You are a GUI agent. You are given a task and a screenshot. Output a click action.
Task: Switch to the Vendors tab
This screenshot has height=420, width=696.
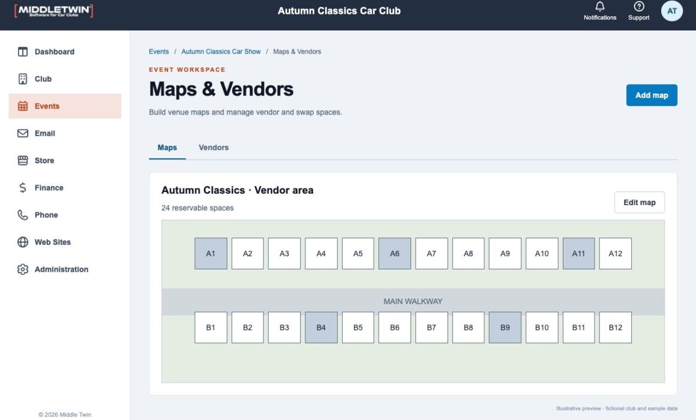[214, 148]
